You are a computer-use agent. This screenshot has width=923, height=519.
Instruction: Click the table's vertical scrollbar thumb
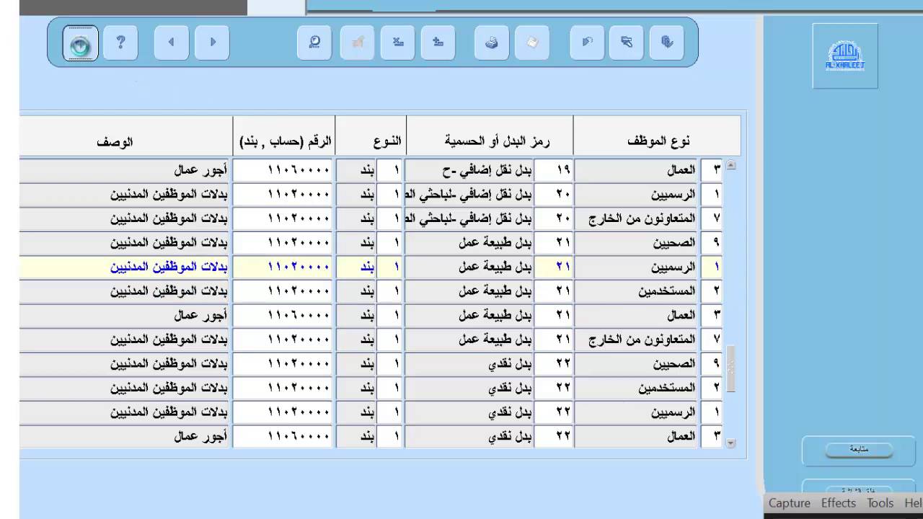pos(730,369)
